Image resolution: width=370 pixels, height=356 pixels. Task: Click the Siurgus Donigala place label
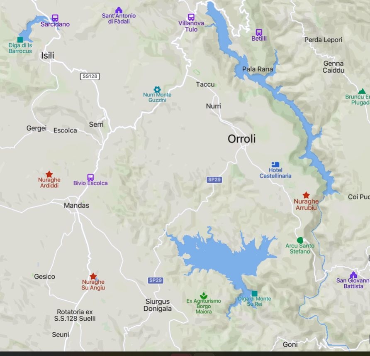pos(157,305)
